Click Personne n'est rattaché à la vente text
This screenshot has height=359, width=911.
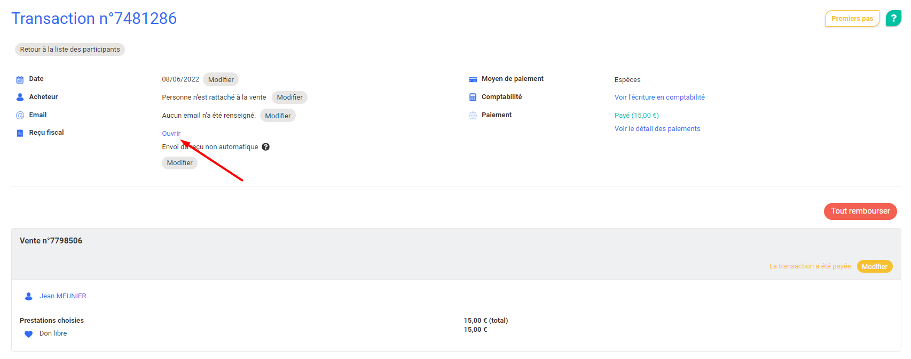tap(214, 97)
